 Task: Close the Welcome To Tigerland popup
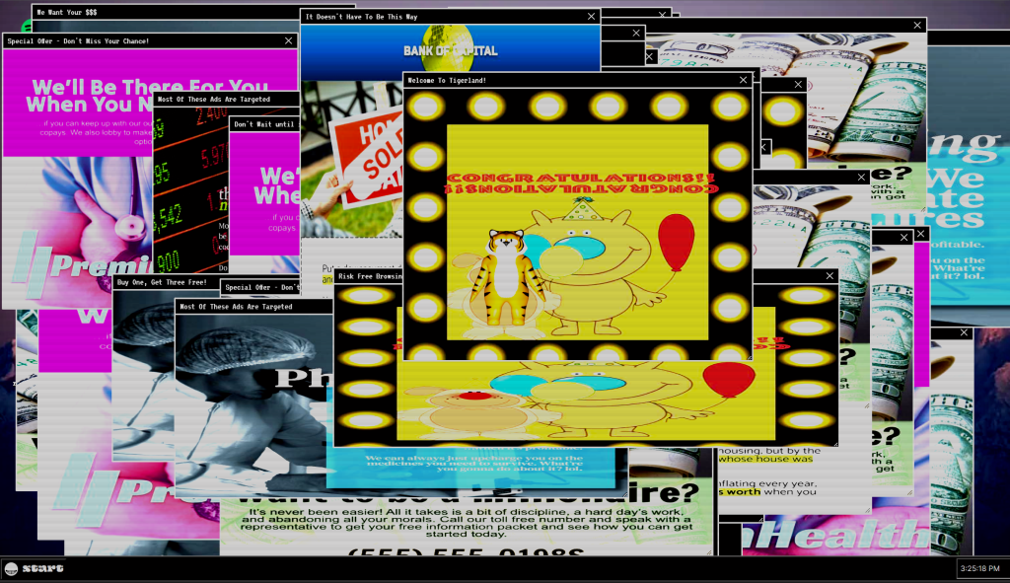[x=744, y=80]
